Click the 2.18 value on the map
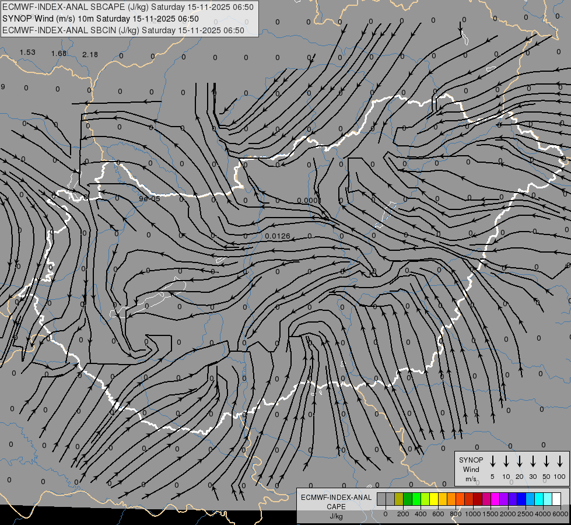The image size is (571, 525). click(90, 55)
